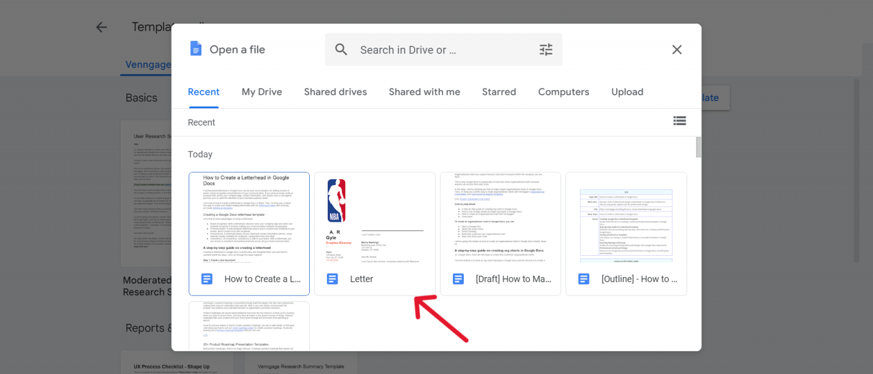Open the Shared with me tab
The image size is (873, 374).
click(x=424, y=92)
